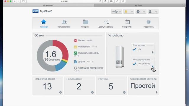Open the user dropdown arrow

point(156,12)
